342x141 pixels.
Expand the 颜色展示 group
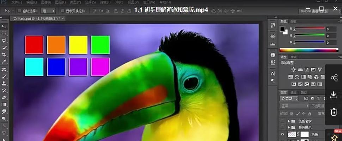[289, 127]
